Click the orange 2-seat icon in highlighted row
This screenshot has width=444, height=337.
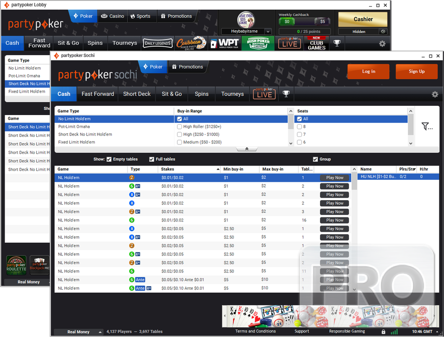point(132,178)
